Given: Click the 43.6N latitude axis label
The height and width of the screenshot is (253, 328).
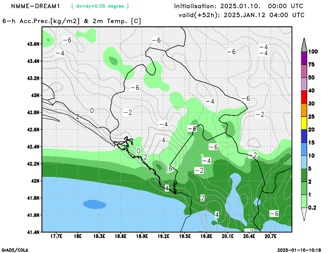Looking at the screenshot, I should coord(33,44).
